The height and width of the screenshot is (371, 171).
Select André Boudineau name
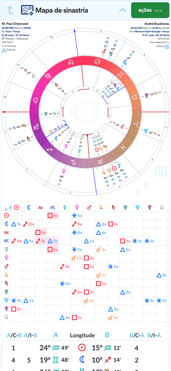point(157,24)
